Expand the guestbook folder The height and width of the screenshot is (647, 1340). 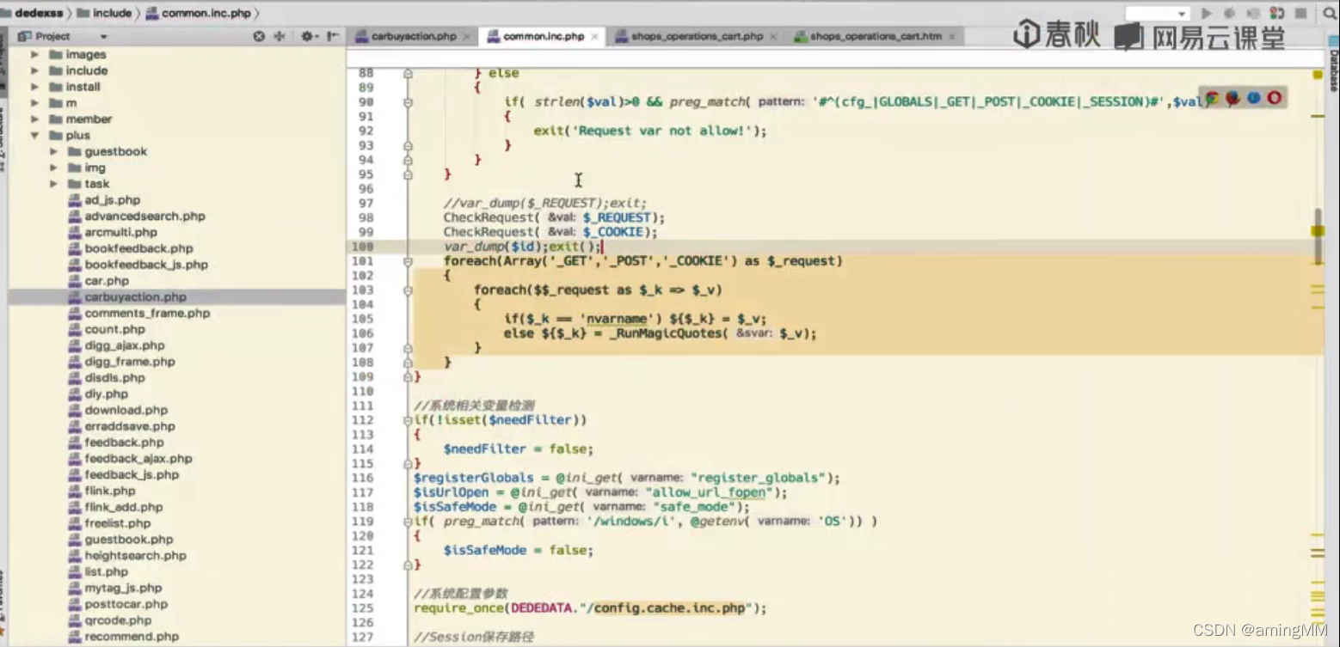pos(53,151)
